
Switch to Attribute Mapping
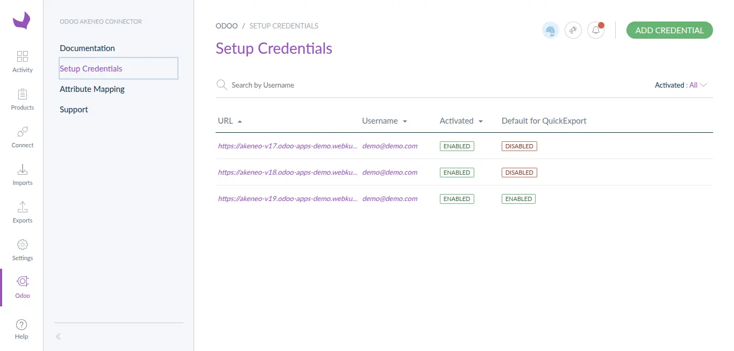pos(92,89)
